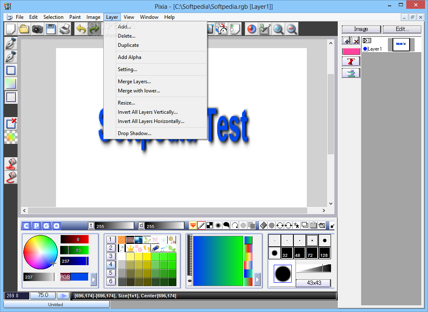Zoom in with blue magnifier icon
Image resolution: width=428 pixels, height=312 pixels.
(278, 29)
